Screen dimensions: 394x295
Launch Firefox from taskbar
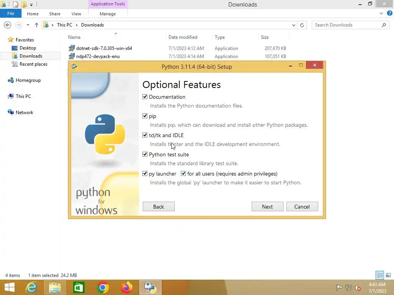tap(126, 287)
